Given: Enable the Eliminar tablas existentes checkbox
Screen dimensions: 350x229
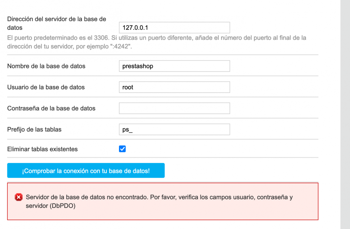Looking at the screenshot, I should [x=122, y=149].
